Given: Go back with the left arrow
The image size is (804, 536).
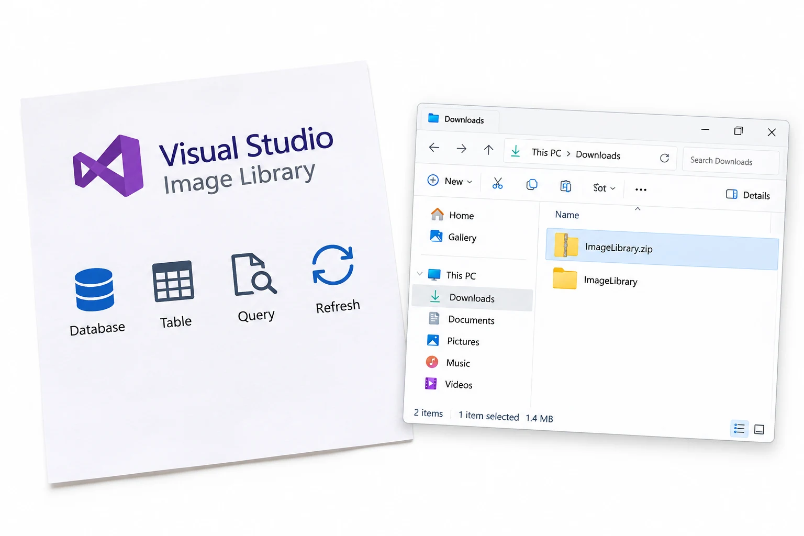Looking at the screenshot, I should (434, 148).
